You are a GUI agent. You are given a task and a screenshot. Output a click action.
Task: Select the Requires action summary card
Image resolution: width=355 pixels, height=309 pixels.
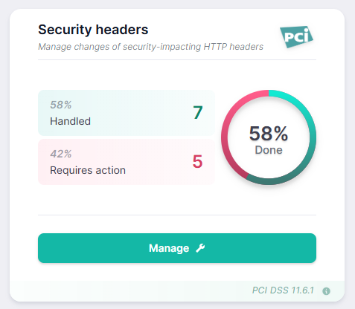[127, 162]
